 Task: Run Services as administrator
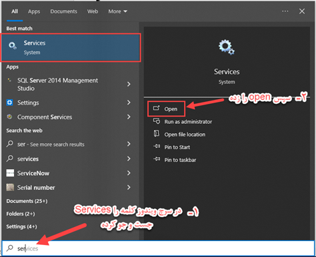[188, 122]
